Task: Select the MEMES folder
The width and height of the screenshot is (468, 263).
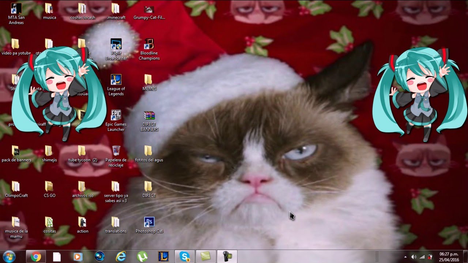Action: 149,83
